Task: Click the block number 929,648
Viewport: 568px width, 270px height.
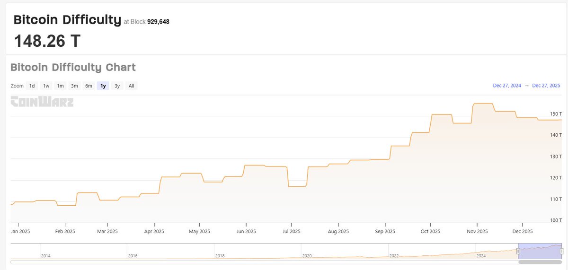Action: pos(158,22)
